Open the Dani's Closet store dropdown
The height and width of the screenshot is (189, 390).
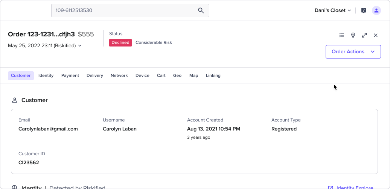click(x=333, y=10)
